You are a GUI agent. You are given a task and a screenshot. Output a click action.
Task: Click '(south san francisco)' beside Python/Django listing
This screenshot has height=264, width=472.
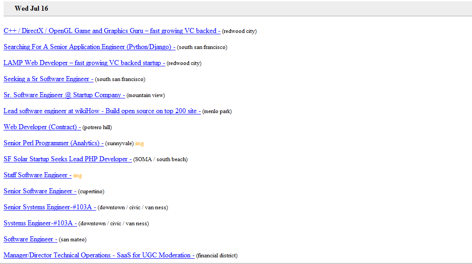click(202, 47)
